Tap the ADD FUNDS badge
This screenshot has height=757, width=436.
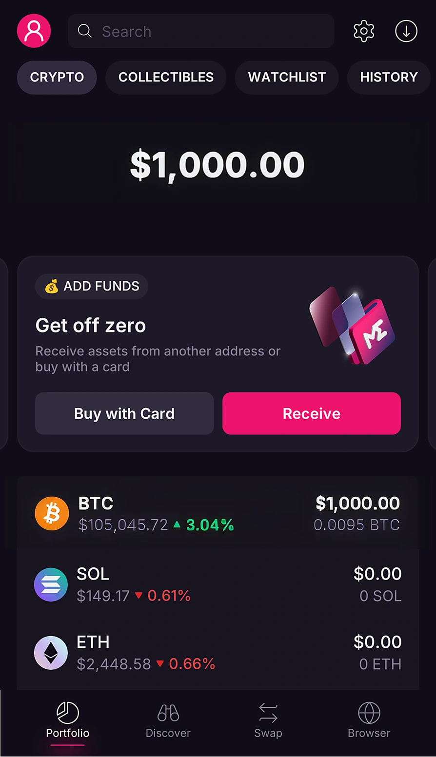[92, 286]
